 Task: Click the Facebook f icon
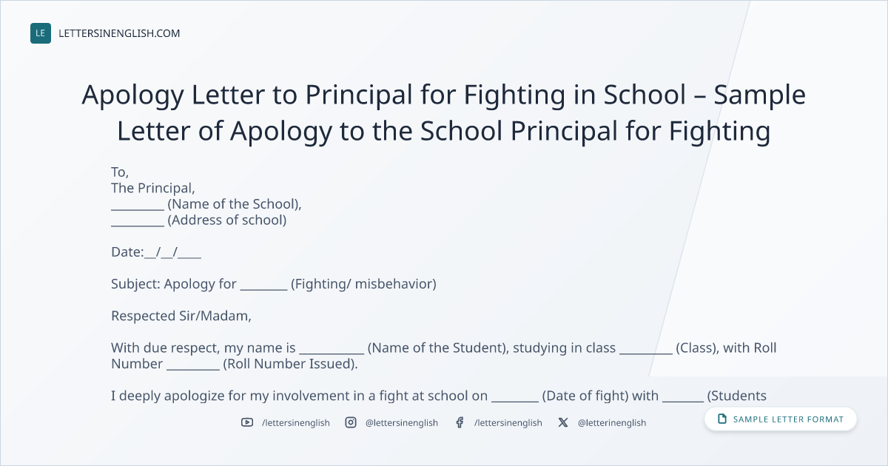pos(460,422)
